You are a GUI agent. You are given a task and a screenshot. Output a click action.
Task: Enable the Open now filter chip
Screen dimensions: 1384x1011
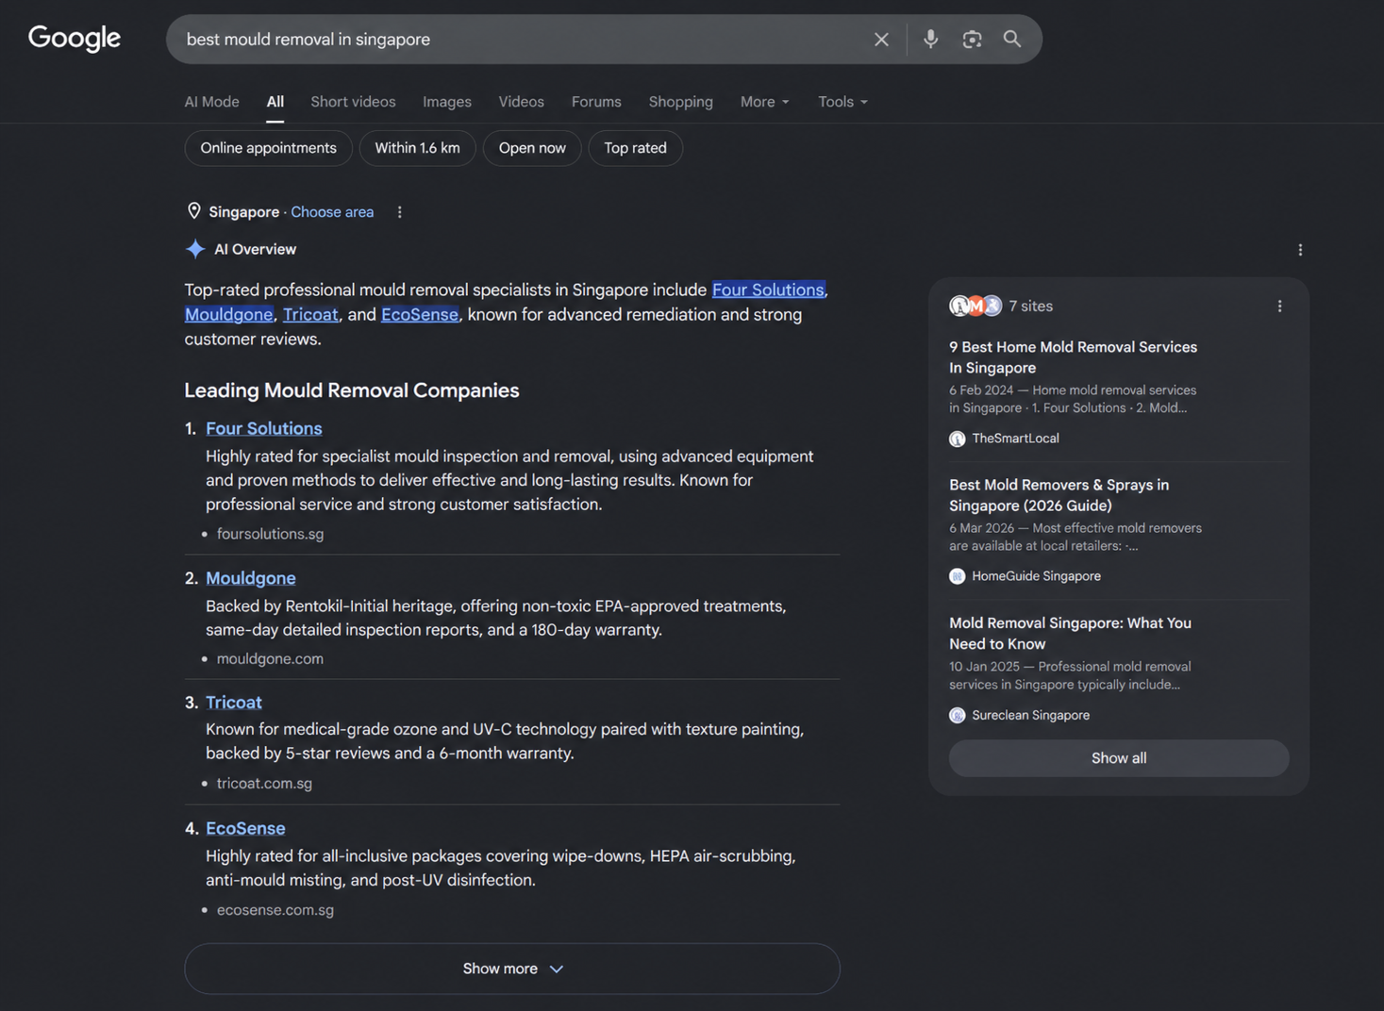(532, 148)
